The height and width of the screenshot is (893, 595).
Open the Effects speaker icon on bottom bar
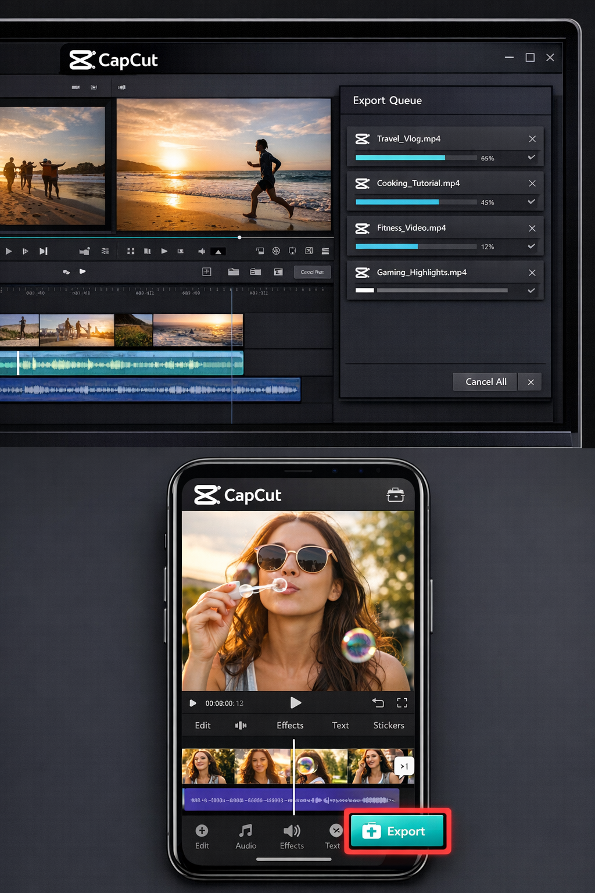(x=292, y=836)
